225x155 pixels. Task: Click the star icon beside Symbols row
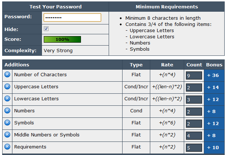click(x=7, y=123)
